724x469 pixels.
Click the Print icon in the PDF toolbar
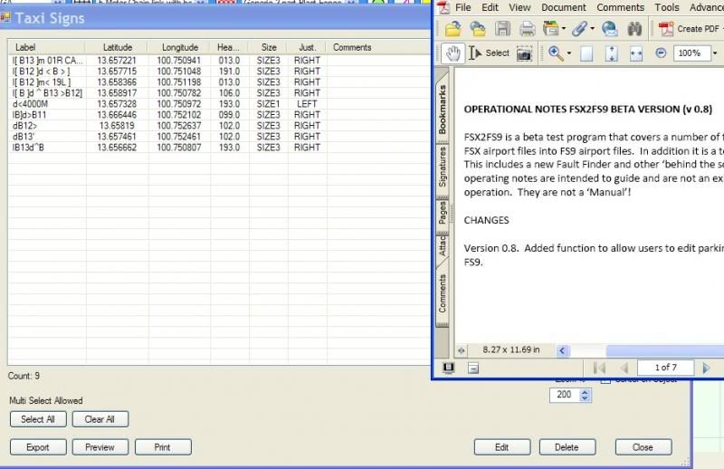point(527,29)
